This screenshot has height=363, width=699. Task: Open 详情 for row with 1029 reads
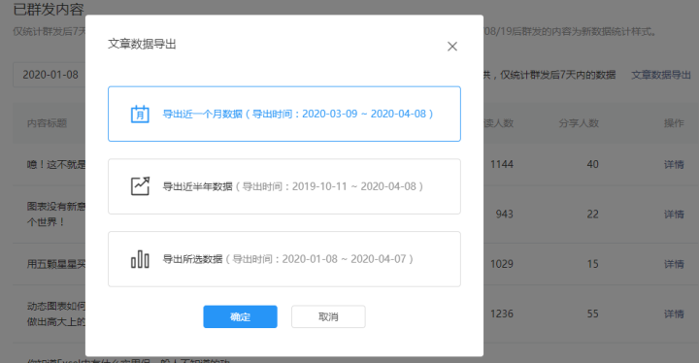coord(674,264)
